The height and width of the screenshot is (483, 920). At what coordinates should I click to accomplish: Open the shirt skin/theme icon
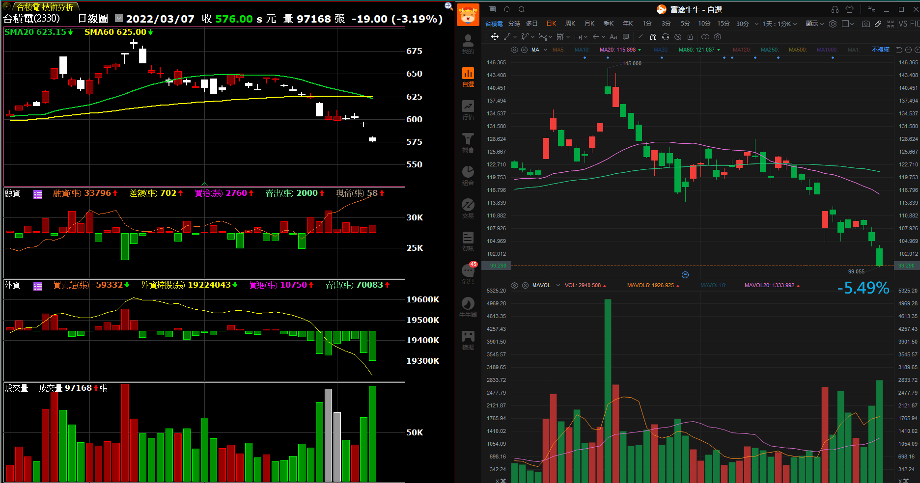850,9
